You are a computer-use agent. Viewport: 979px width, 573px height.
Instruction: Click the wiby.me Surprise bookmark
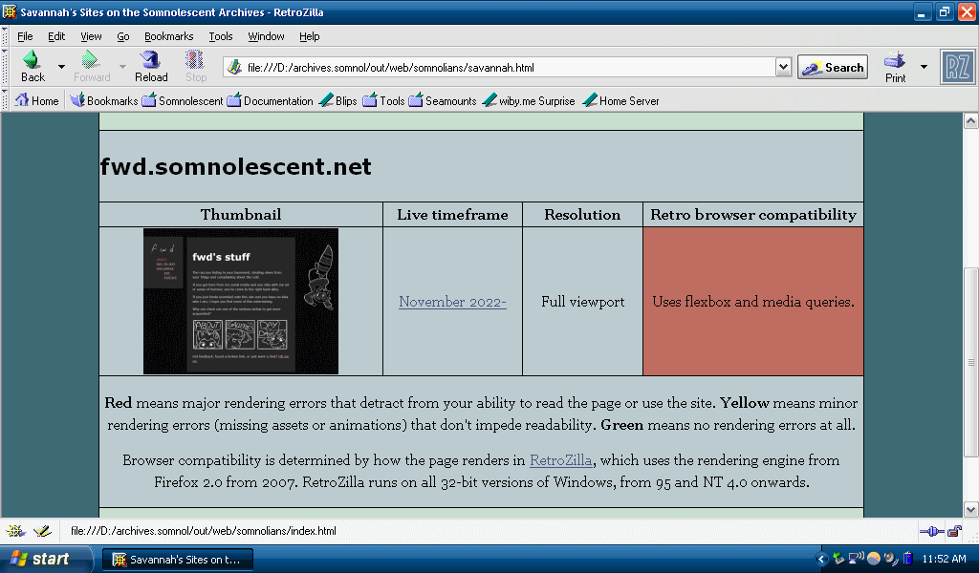529,100
